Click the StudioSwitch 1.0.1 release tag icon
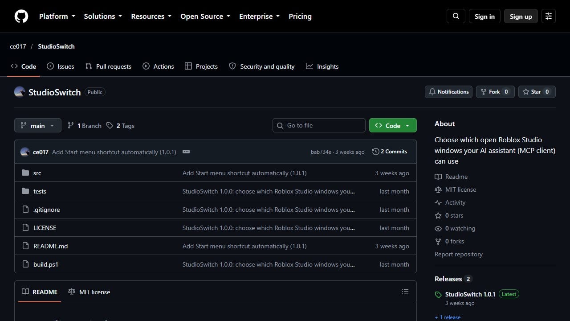The height and width of the screenshot is (321, 570). (438, 295)
